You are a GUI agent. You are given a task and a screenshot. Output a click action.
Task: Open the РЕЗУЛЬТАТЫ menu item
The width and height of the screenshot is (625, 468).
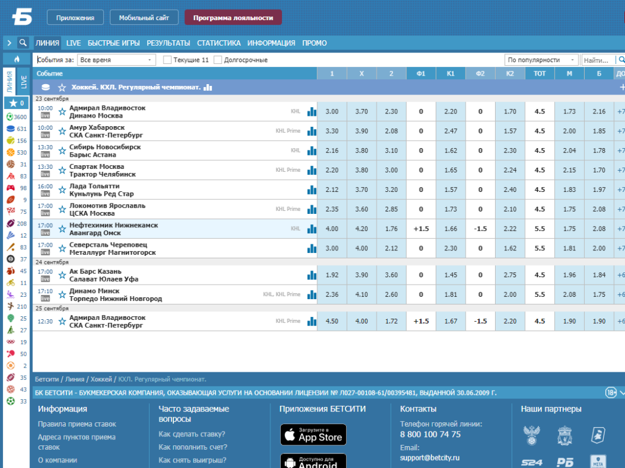[x=168, y=43]
